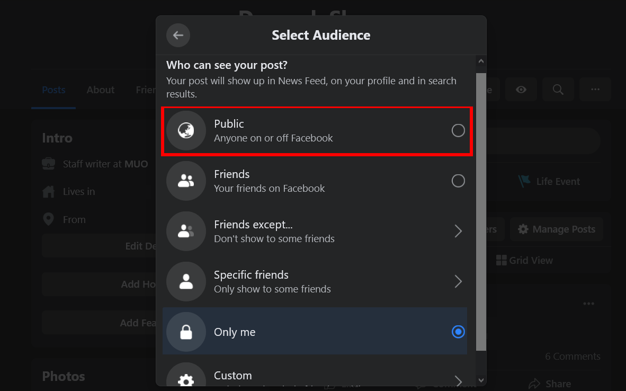Switch to the About tab
The width and height of the screenshot is (626, 391).
[100, 90]
